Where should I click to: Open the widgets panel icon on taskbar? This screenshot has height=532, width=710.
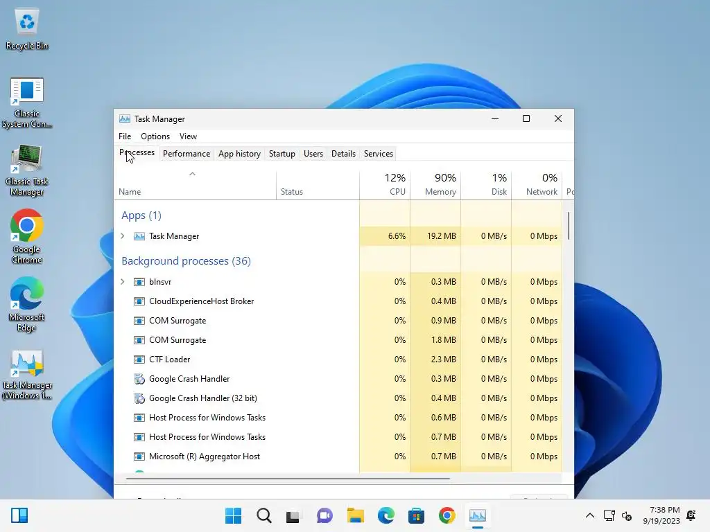[19, 515]
